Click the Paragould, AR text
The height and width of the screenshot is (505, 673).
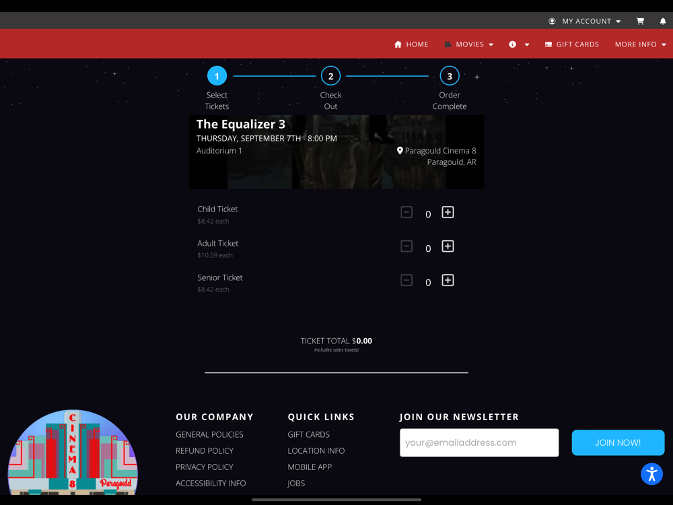[x=452, y=162]
